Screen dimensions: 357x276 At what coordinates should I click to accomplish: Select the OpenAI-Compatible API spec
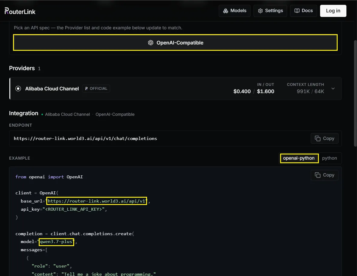click(x=175, y=43)
